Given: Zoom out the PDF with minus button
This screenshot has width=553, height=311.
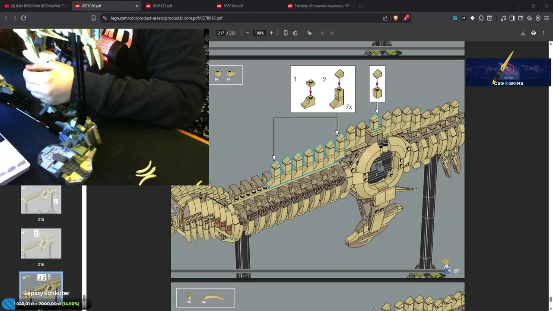Looking at the screenshot, I should click(247, 33).
